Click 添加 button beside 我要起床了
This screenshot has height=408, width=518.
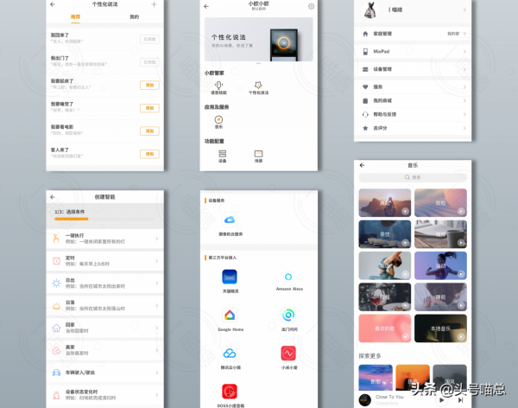click(x=149, y=85)
